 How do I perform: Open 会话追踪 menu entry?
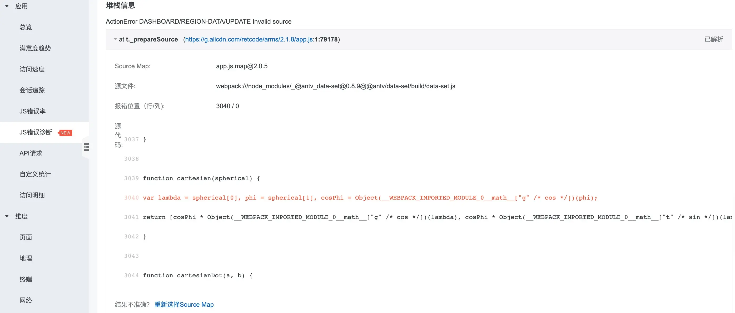32,90
